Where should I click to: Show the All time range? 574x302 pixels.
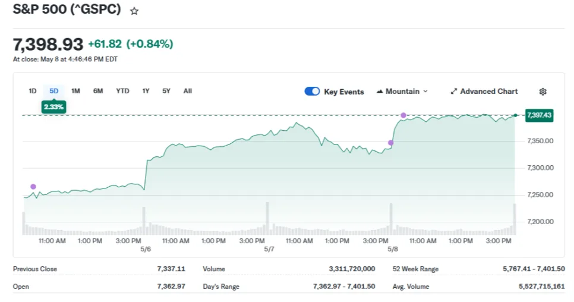(187, 91)
